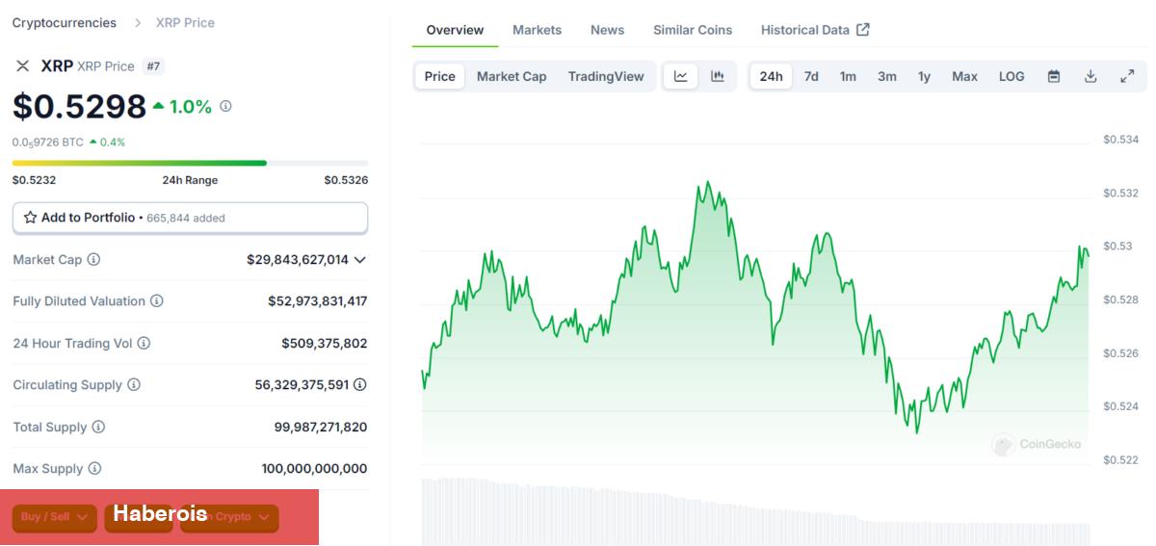Add XRP to Portfolio
Screen dimensions: 1156x546
tap(190, 218)
